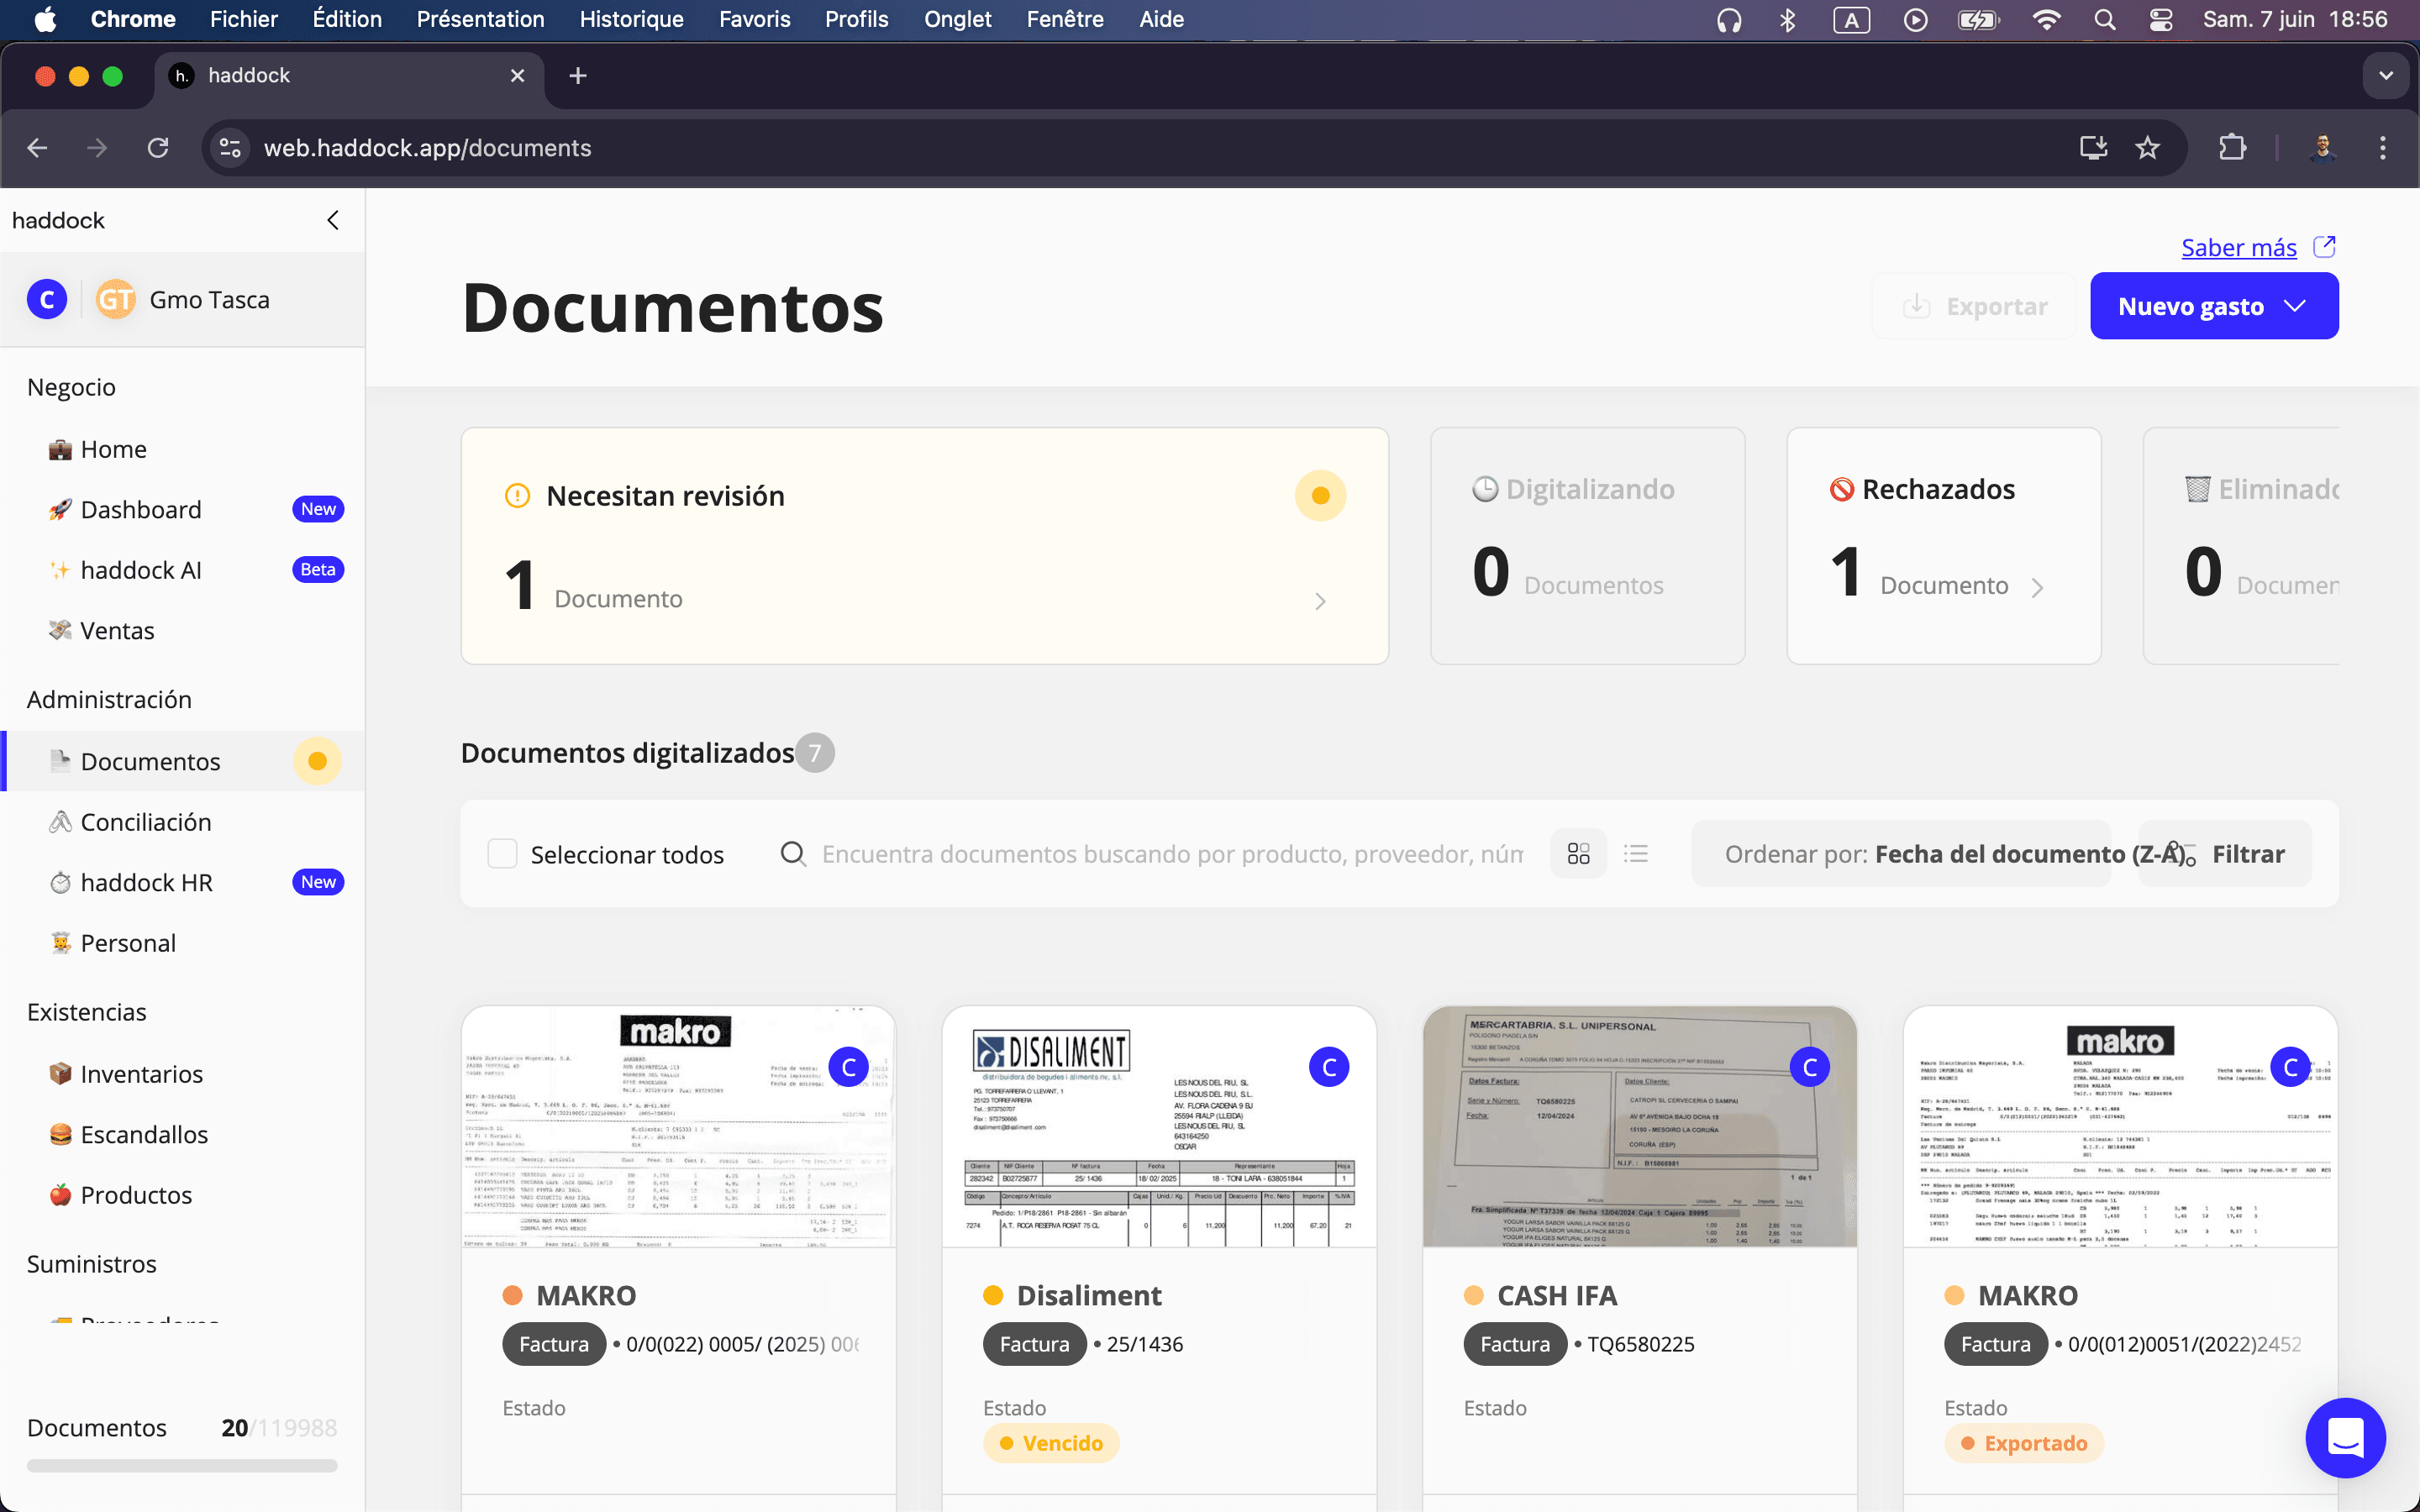The image size is (2420, 1512).
Task: Toggle bookmark star in the address bar
Action: pyautogui.click(x=2147, y=147)
